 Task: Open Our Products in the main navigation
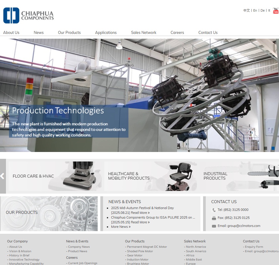point(69,32)
